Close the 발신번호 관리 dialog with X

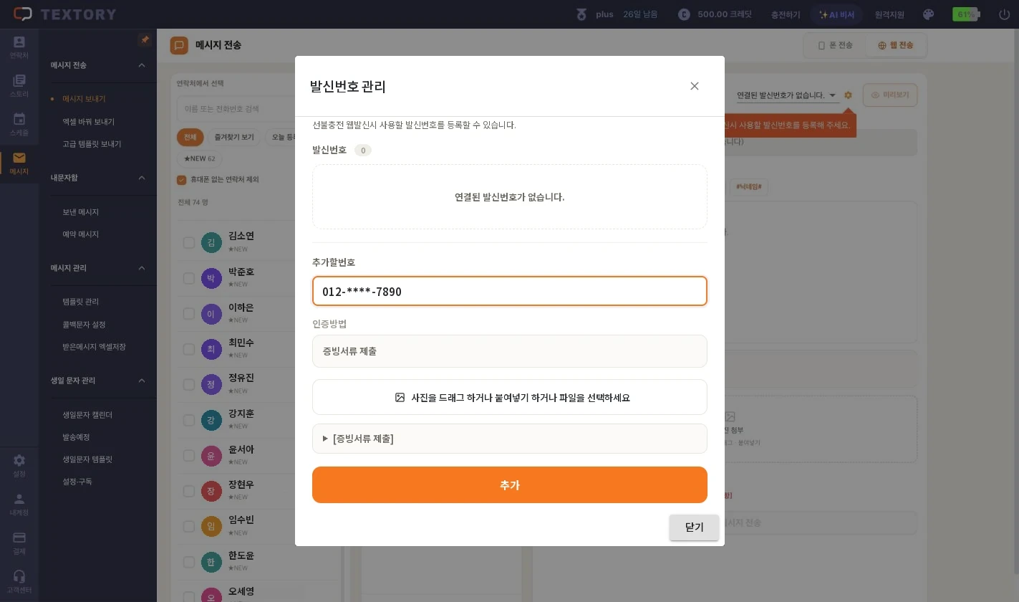click(694, 86)
